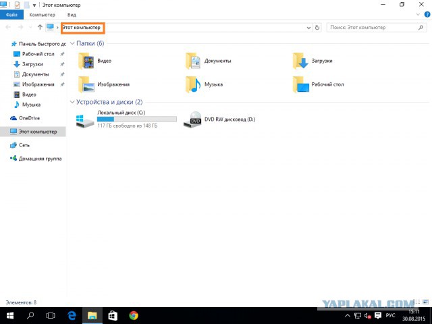
Task: Open the Загрузки folder
Action: pyautogui.click(x=301, y=61)
